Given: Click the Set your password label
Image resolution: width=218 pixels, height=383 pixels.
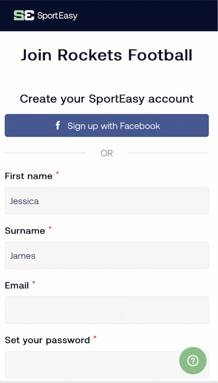Looking at the screenshot, I should tap(47, 340).
